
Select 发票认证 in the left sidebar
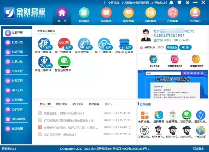[x=17, y=61]
